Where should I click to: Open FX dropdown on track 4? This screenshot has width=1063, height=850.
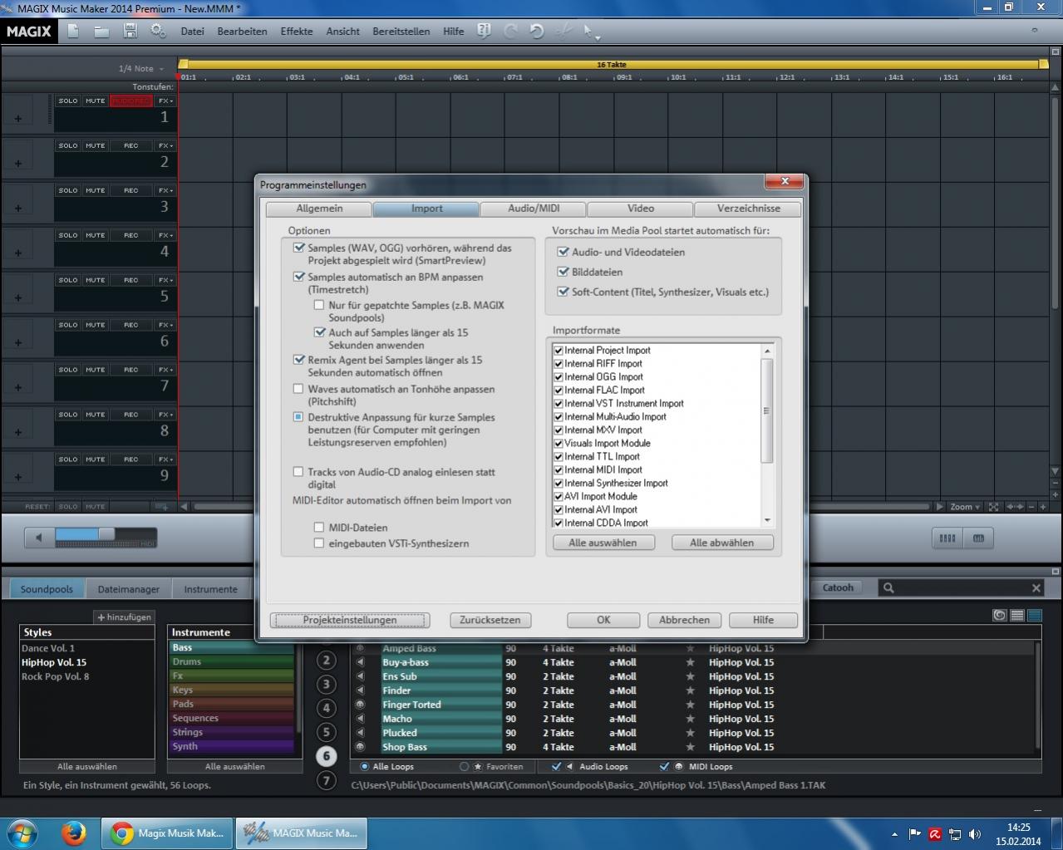(x=165, y=235)
